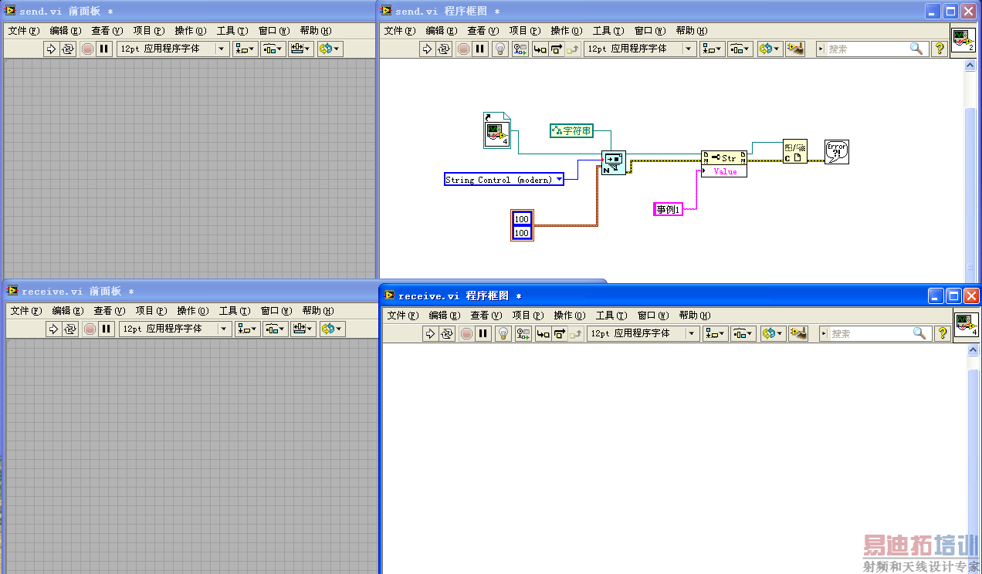Clean up send.vi block diagram

click(x=795, y=49)
